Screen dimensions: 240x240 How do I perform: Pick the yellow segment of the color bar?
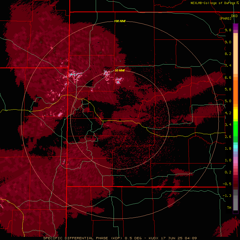(235, 114)
